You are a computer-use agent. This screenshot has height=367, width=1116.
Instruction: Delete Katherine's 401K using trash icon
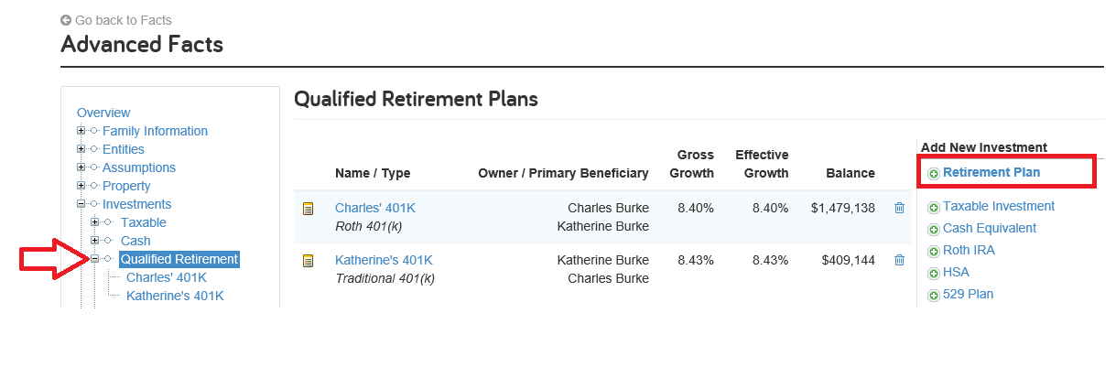pos(899,261)
